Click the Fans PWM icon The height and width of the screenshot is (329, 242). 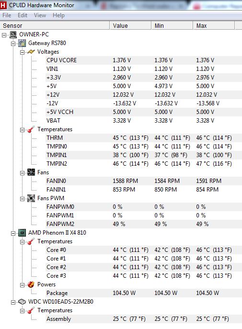(31, 198)
